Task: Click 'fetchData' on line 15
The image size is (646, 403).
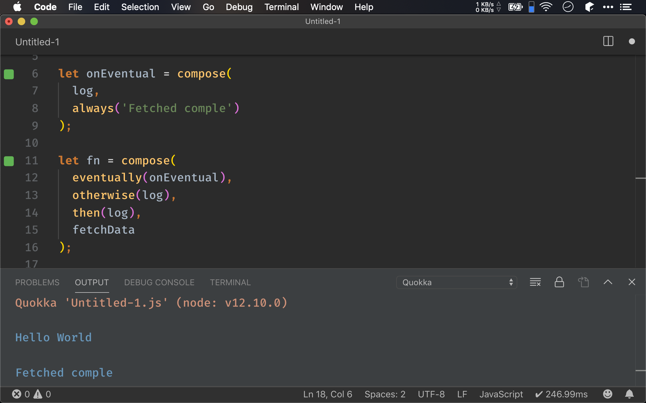Action: click(x=103, y=230)
